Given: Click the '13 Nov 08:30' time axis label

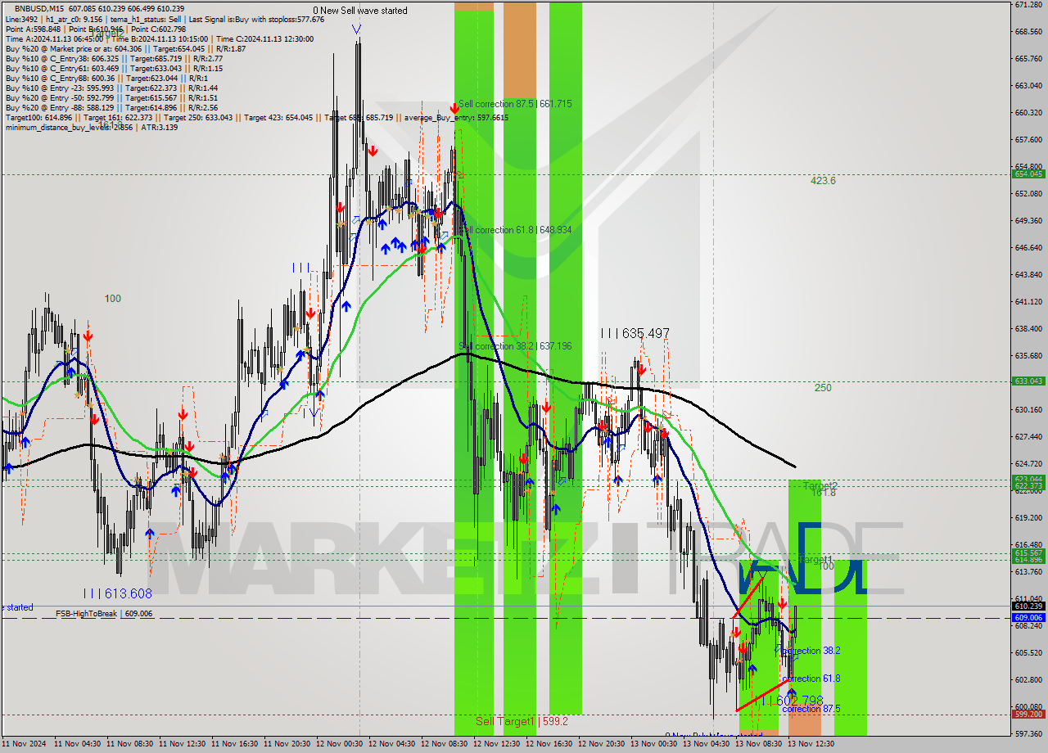Looking at the screenshot, I should click(757, 744).
